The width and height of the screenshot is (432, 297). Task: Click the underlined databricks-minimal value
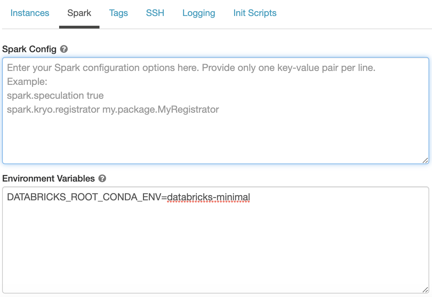(208, 198)
